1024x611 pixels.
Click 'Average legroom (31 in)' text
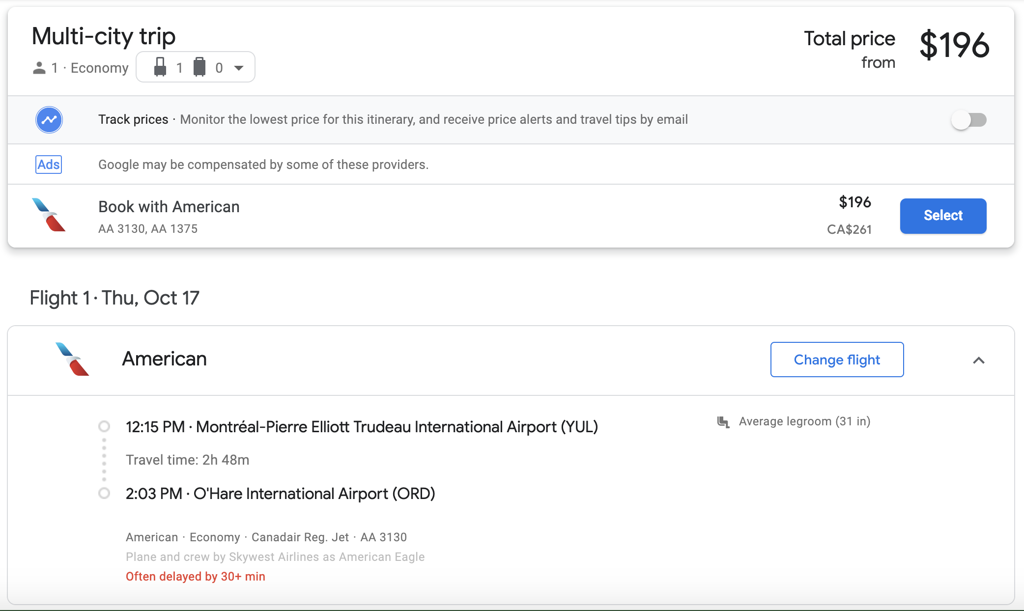click(804, 421)
